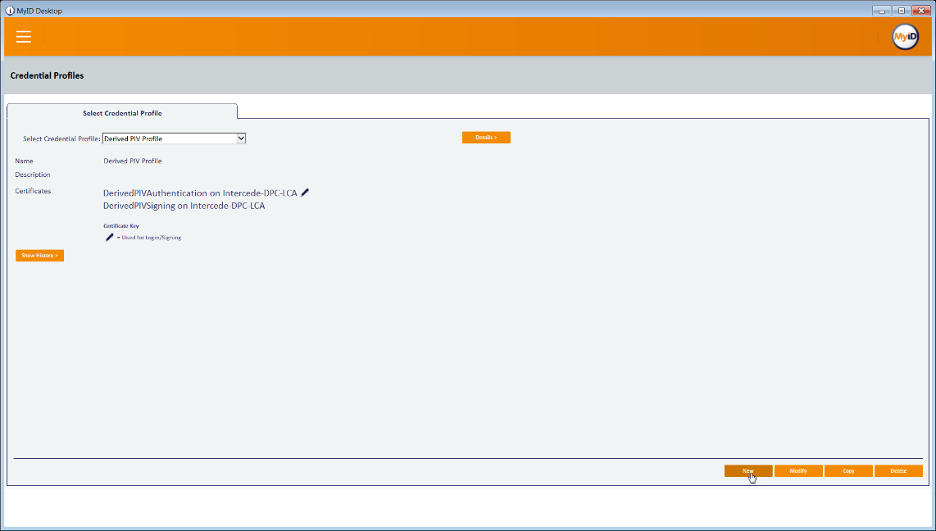Maximize the MyID Desktop window
Screen dimensions: 936x531
[902, 11]
